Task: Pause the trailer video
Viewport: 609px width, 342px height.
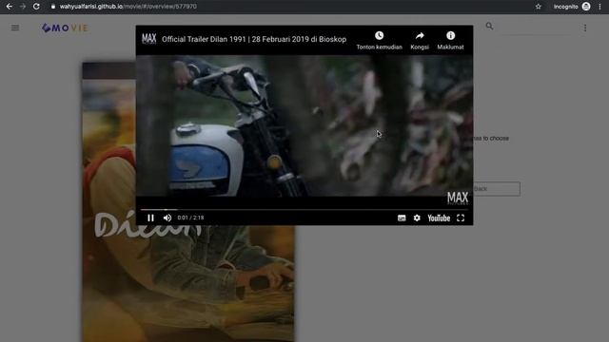Action: click(150, 218)
